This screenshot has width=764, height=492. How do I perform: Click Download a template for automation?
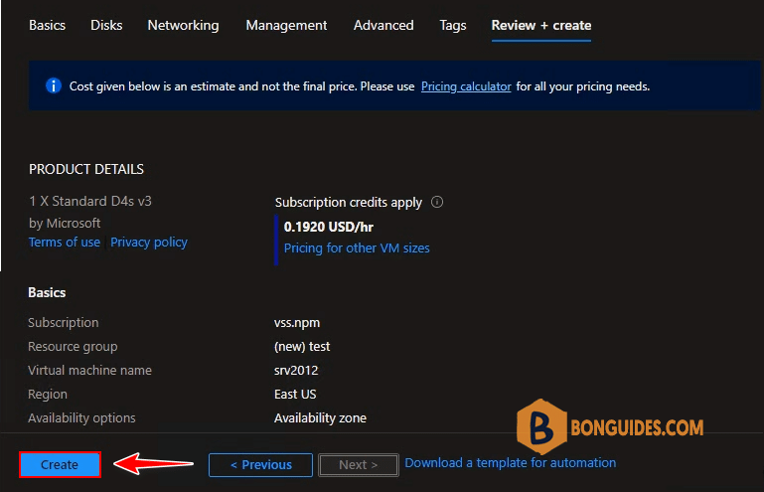[x=510, y=463]
